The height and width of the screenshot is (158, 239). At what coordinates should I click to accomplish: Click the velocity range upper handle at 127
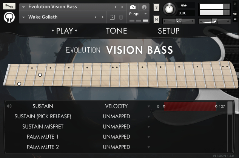coord(216,106)
